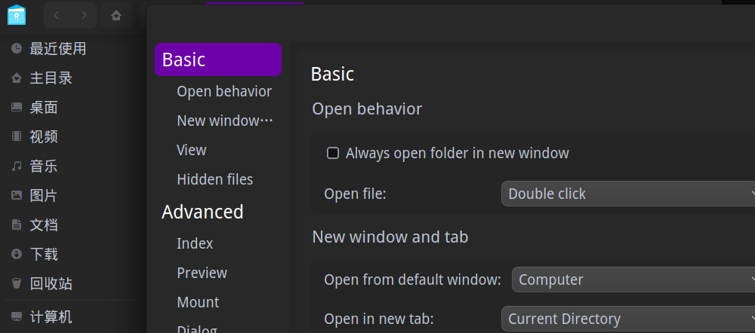This screenshot has height=333, width=755.
Task: Open Music (音乐) folder icon
Action: 17,166
